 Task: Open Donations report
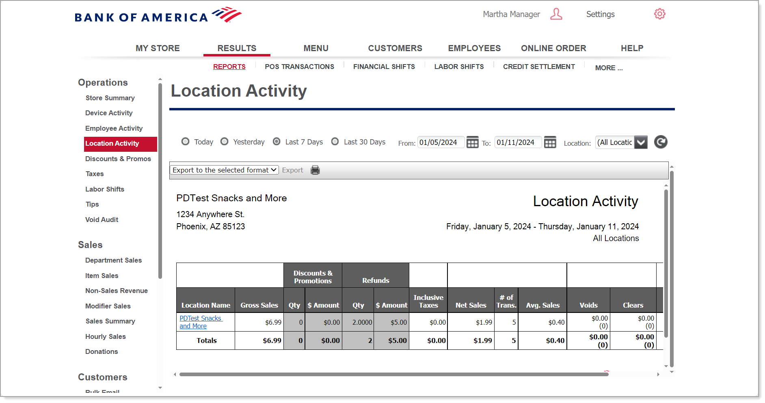pos(102,351)
